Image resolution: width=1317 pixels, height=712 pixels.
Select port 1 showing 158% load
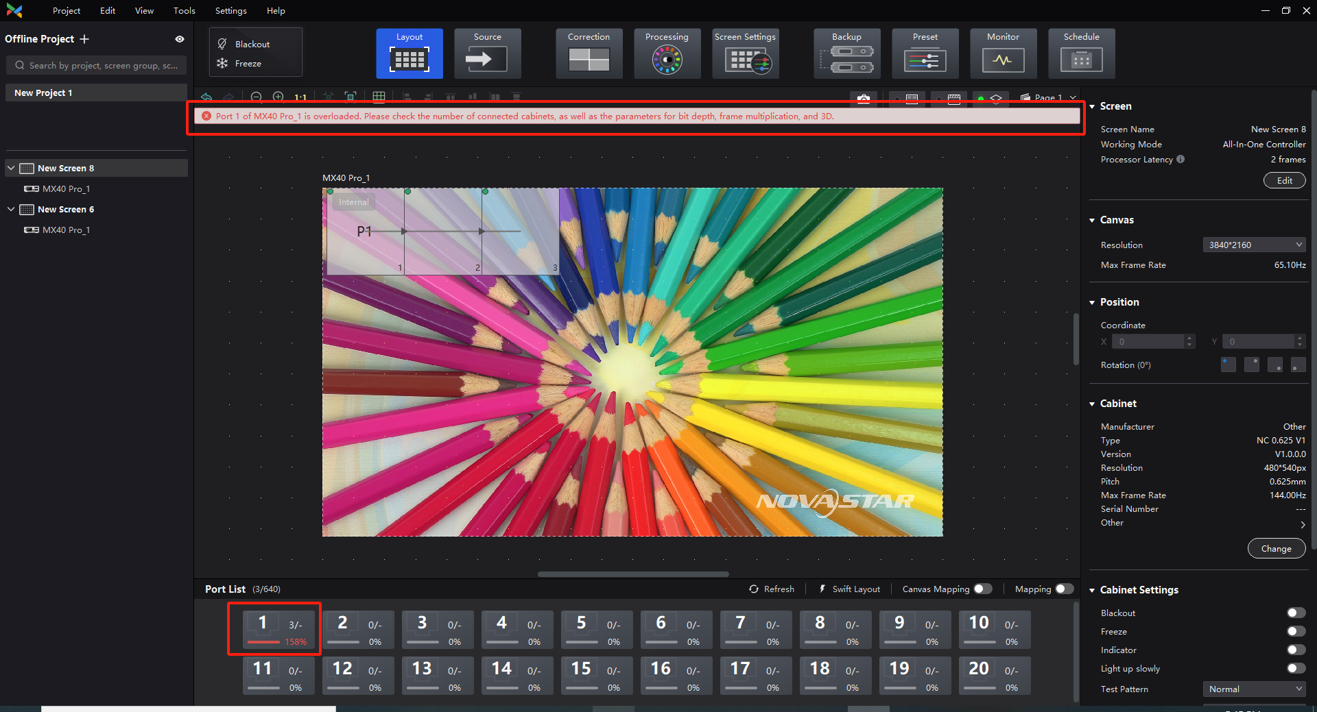[278, 630]
